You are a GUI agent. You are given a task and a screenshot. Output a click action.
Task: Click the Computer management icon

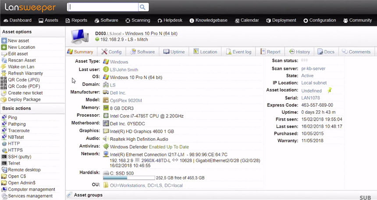coord(4,189)
